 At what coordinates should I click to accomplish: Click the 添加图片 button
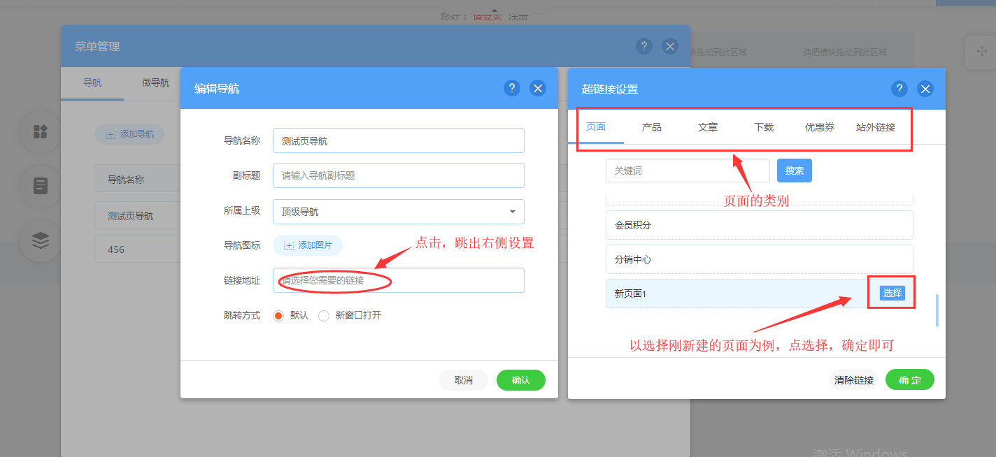[308, 245]
